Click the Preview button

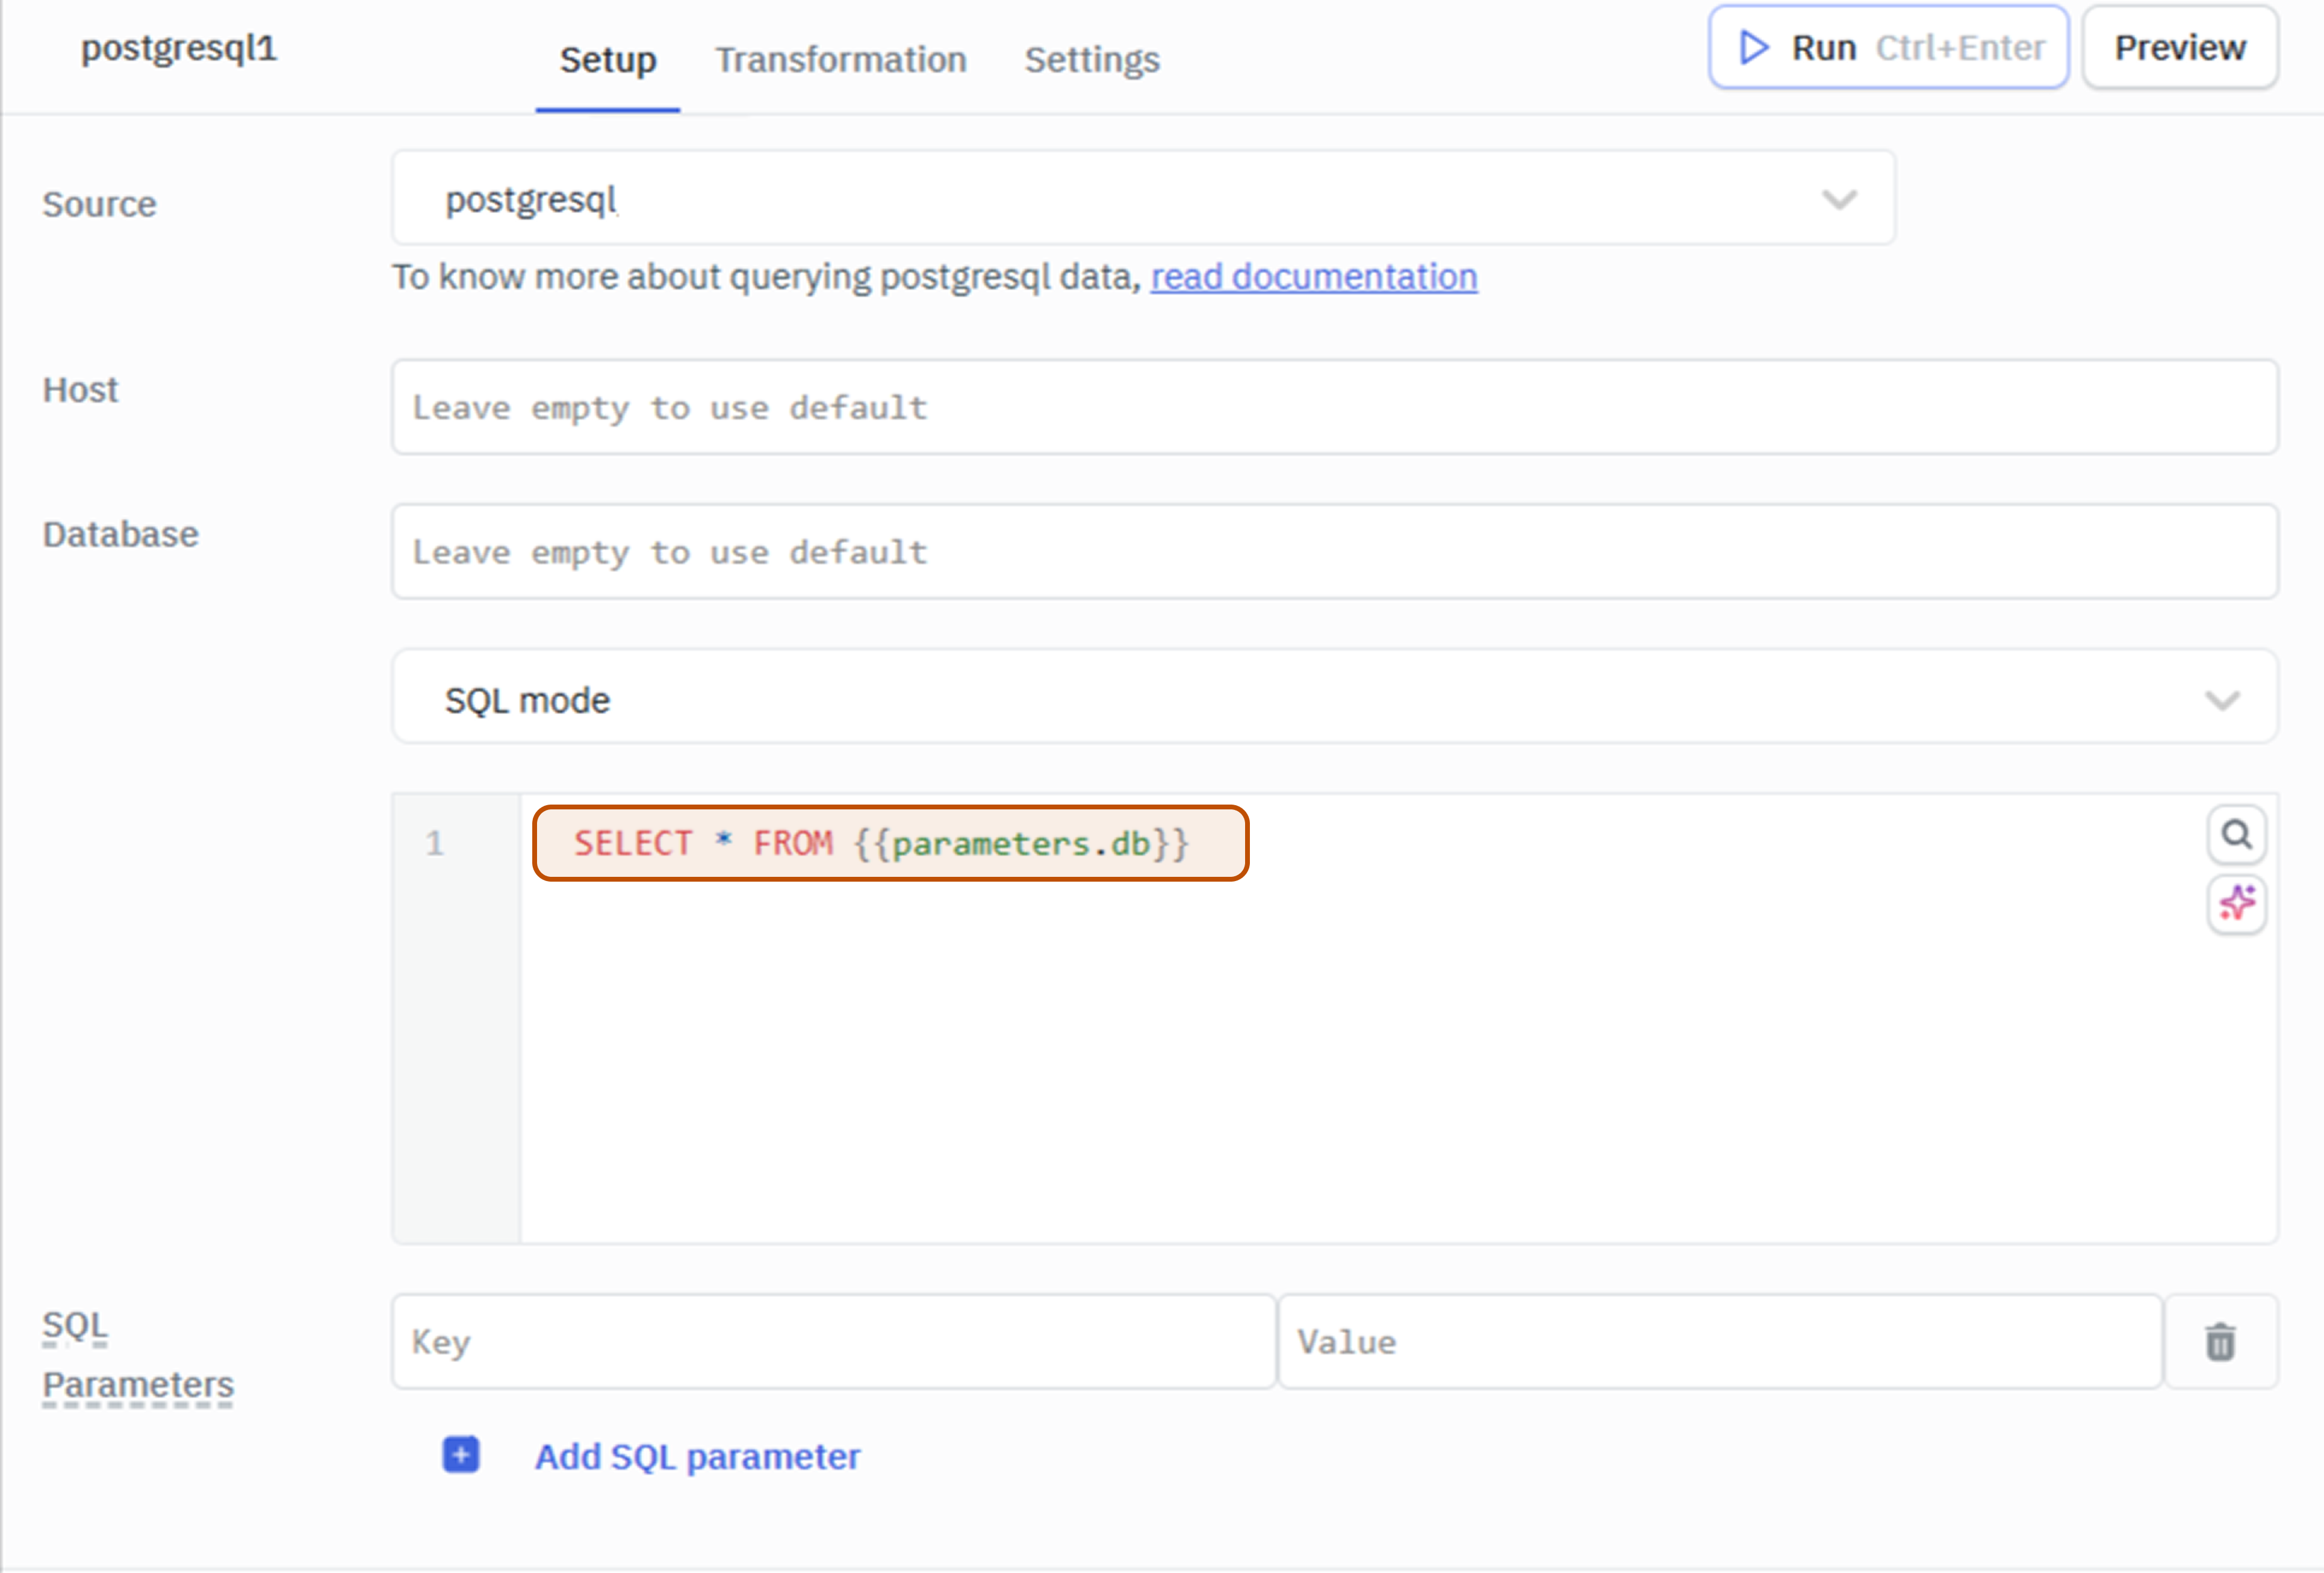tap(2179, 47)
